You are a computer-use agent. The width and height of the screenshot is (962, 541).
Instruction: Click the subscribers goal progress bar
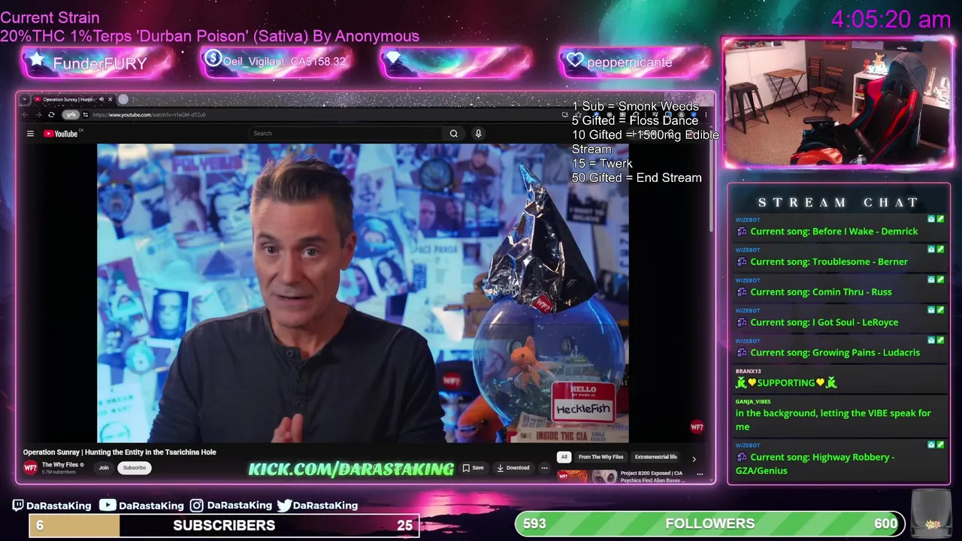coord(224,525)
